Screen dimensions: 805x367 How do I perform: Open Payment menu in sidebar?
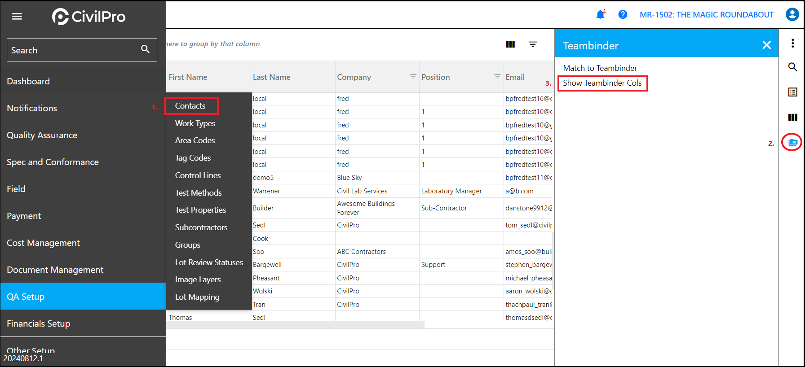coord(83,216)
